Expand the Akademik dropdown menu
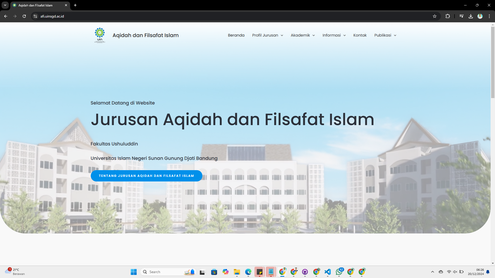Viewport: 495px width, 278px height. coord(303,35)
